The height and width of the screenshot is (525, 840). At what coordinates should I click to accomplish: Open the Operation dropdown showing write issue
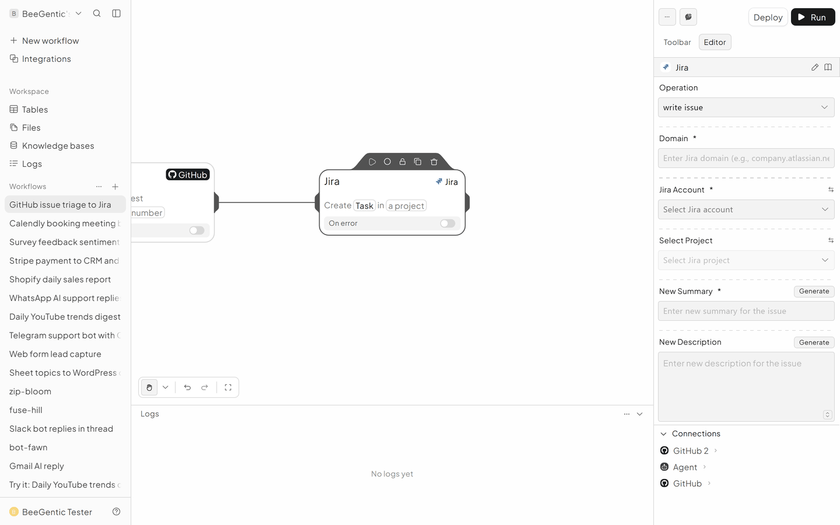[x=746, y=107]
